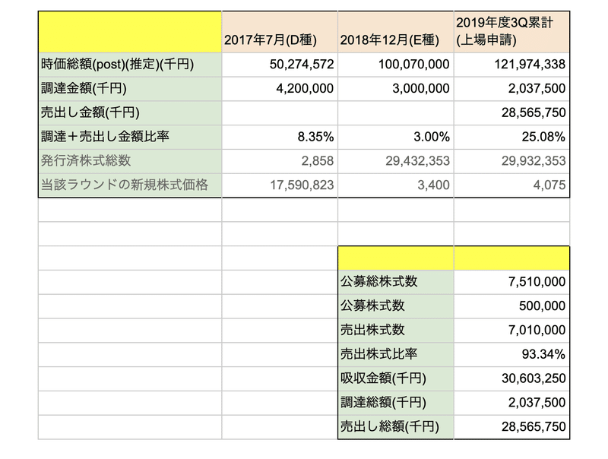The image size is (608, 459).
Task: Click the 売出し金額(千円) row label
Action: pyautogui.click(x=130, y=112)
